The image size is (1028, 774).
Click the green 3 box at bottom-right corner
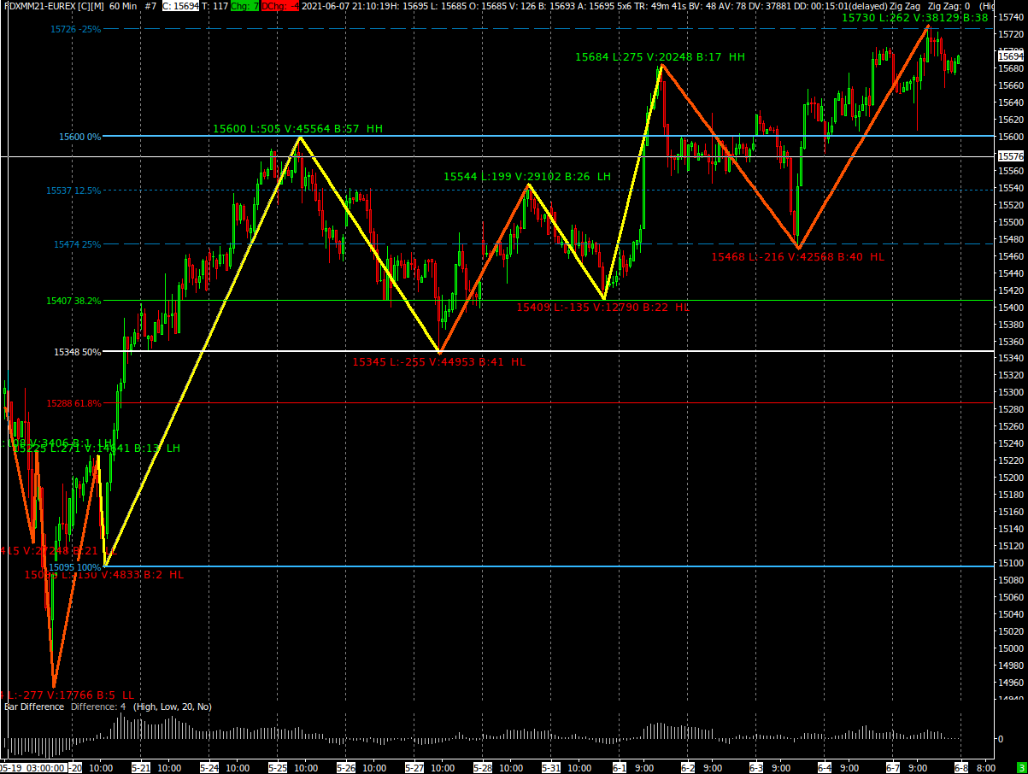[x=1020, y=768]
